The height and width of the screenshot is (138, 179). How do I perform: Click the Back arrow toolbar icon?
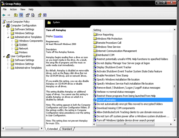pyautogui.click(x=4, y=15)
